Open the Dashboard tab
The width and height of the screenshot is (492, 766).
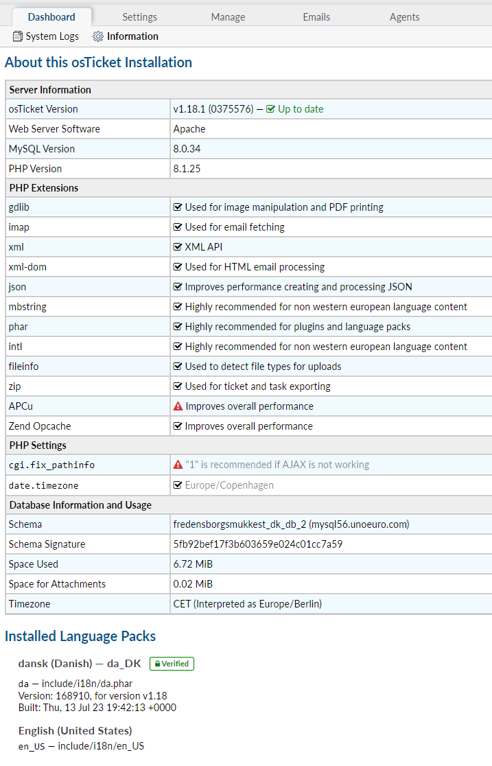[x=51, y=17]
